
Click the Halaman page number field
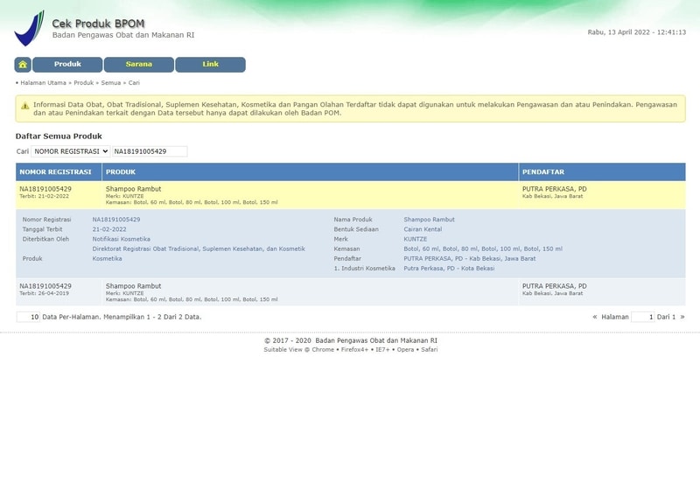pyautogui.click(x=643, y=317)
